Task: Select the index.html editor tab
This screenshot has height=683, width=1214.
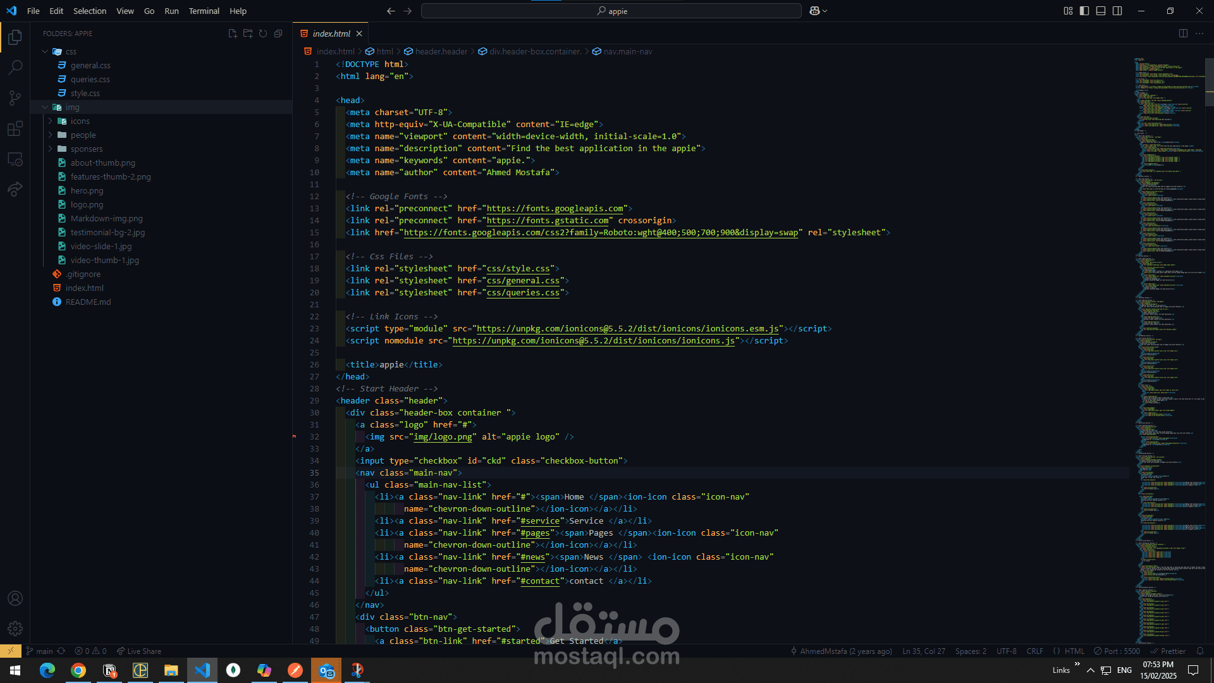Action: (331, 34)
